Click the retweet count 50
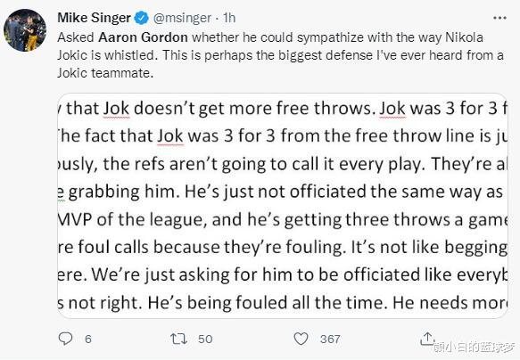Image resolution: width=520 pixels, height=360 pixels. tap(205, 339)
